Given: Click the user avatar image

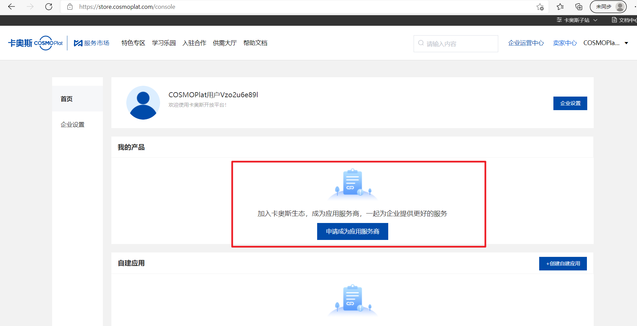Looking at the screenshot, I should 143,103.
